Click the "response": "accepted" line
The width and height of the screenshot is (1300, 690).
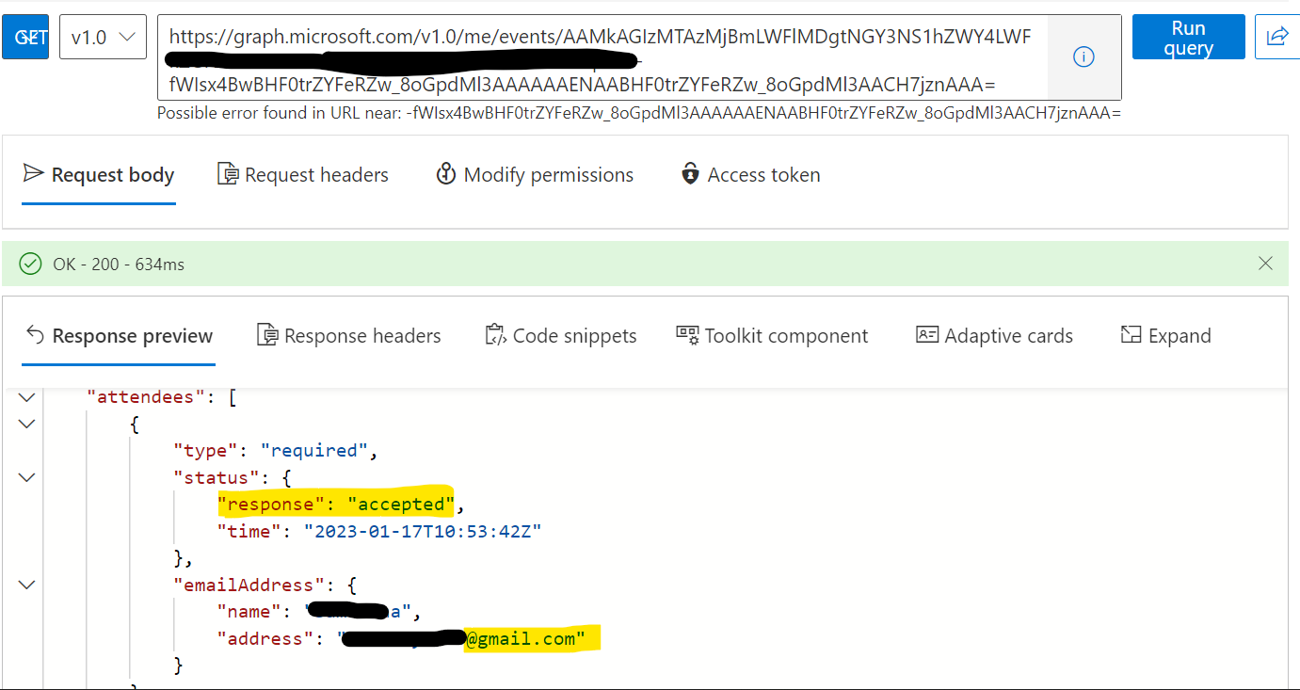click(x=341, y=505)
